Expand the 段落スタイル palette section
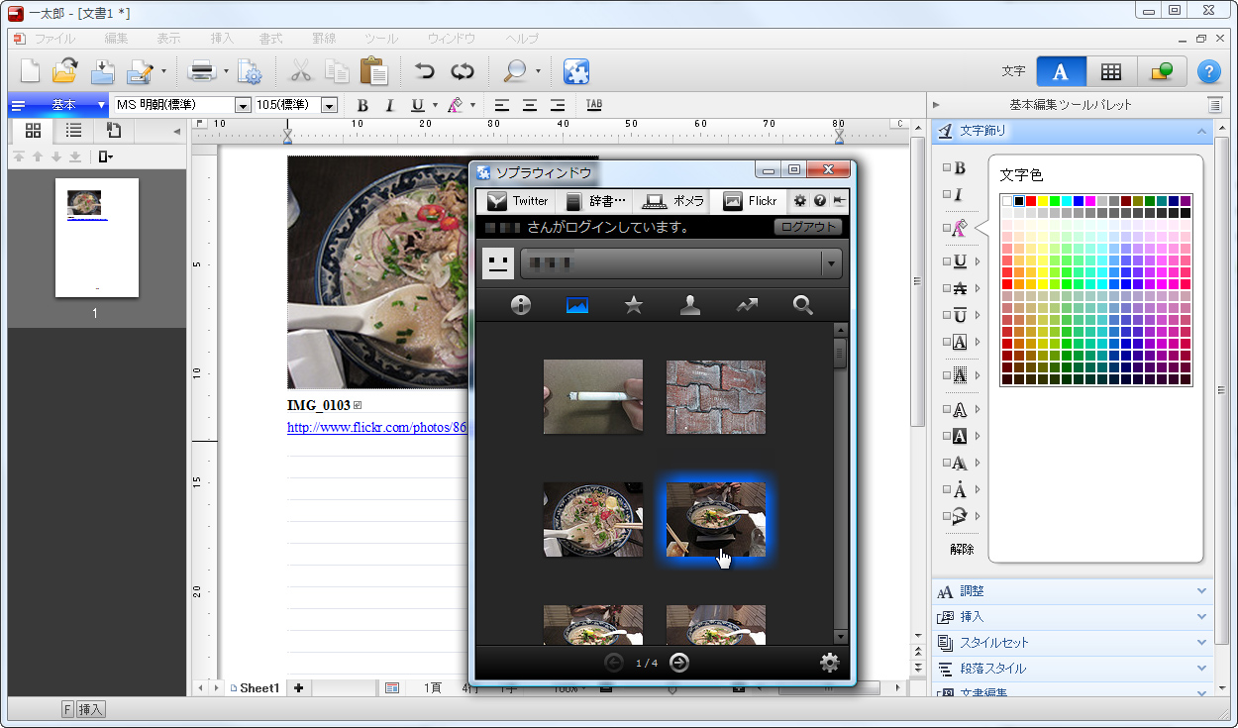Image resolution: width=1238 pixels, height=728 pixels. (x=1073, y=668)
